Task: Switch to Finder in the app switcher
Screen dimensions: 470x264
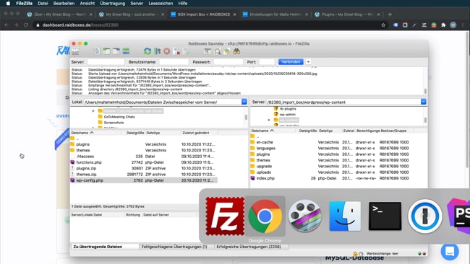Action: (x=345, y=216)
